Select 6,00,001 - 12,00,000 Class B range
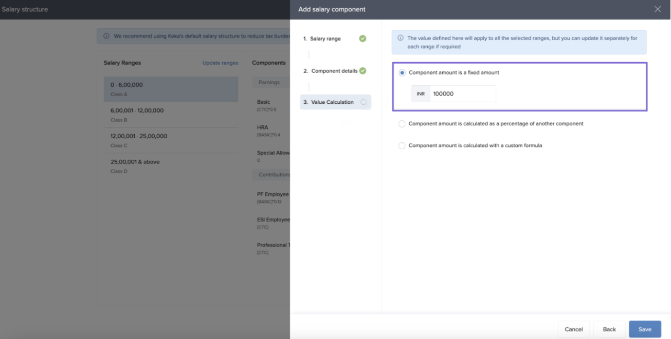671x339 pixels. (x=171, y=115)
